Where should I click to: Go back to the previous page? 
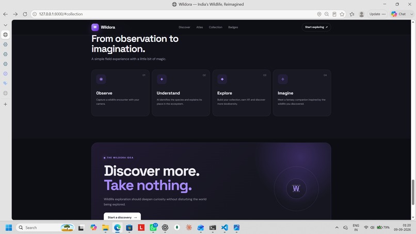(x=6, y=14)
